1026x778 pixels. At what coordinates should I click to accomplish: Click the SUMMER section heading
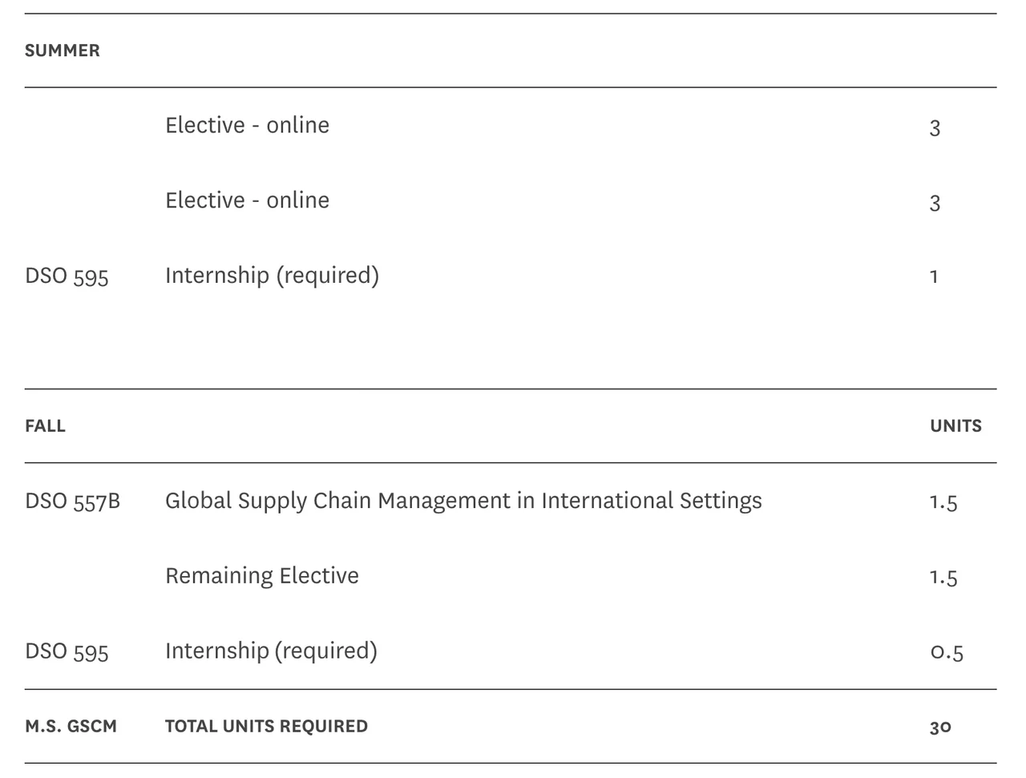[x=63, y=50]
